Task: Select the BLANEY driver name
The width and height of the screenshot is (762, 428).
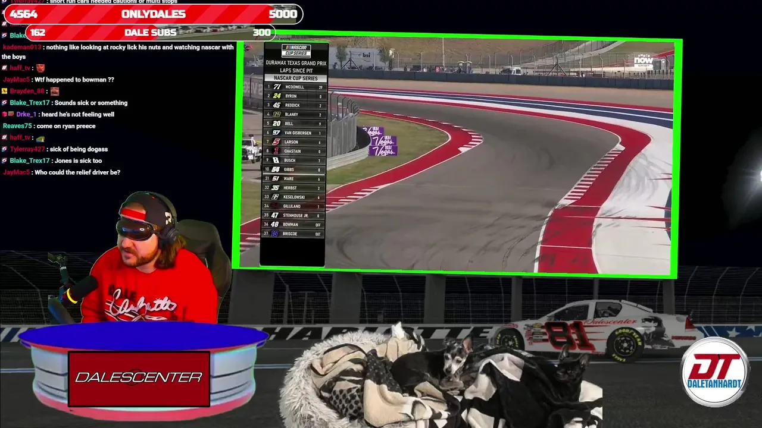Action: click(x=292, y=115)
